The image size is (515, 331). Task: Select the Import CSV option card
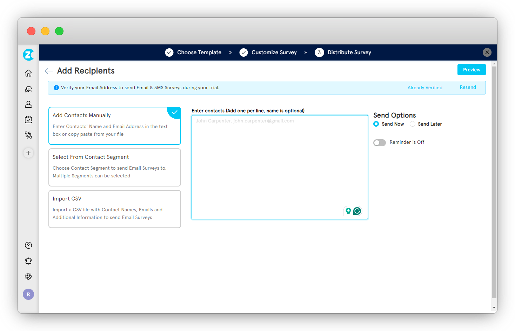(x=114, y=209)
